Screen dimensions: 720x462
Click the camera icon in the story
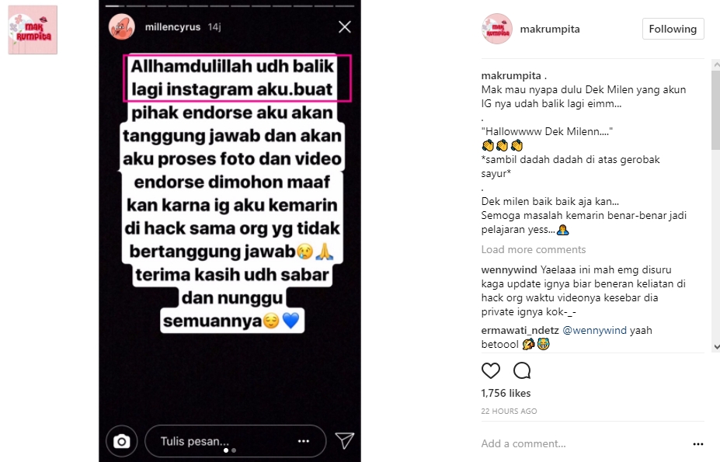pos(122,441)
